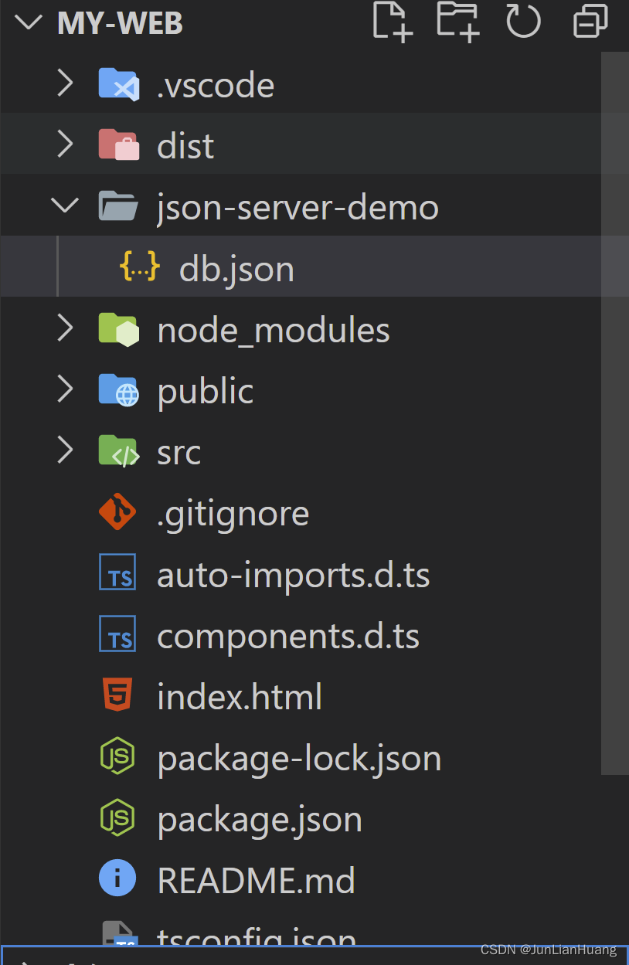Screen dimensions: 629x965
Task: Click the src folder code icon
Action: pos(119,451)
